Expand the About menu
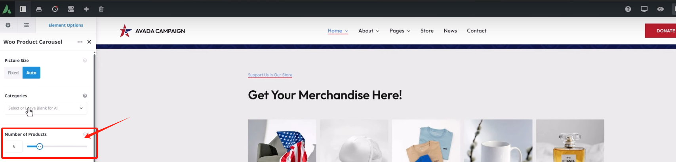Viewport: 676px width, 162px height. pyautogui.click(x=369, y=31)
